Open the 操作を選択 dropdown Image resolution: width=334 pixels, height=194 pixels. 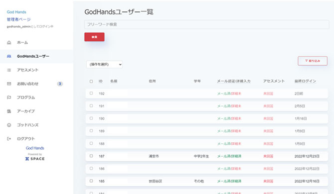(104, 64)
